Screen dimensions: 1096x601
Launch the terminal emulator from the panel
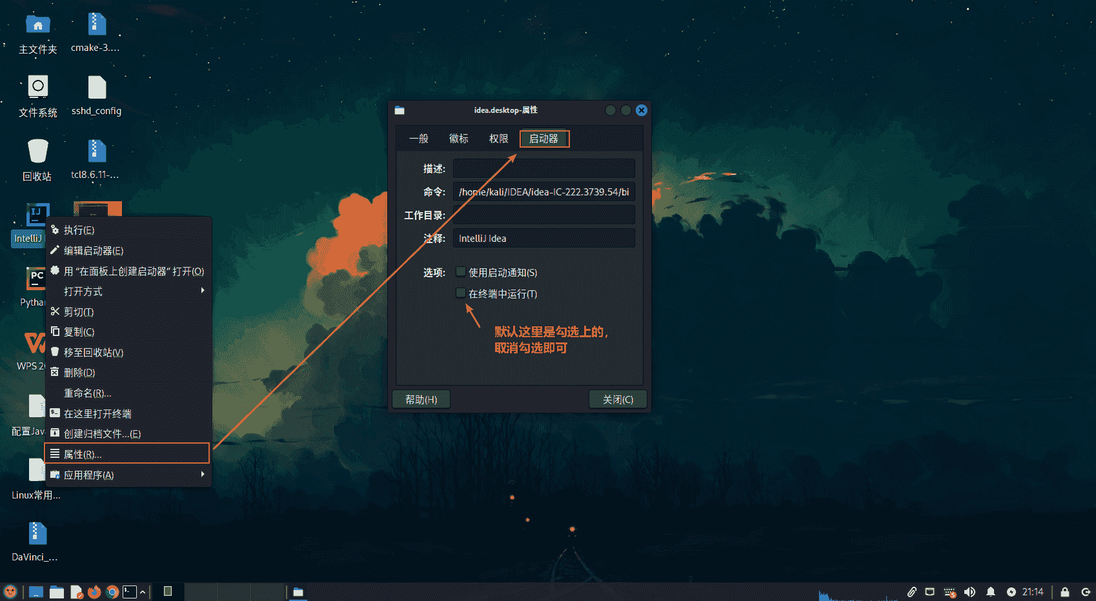pos(130,592)
